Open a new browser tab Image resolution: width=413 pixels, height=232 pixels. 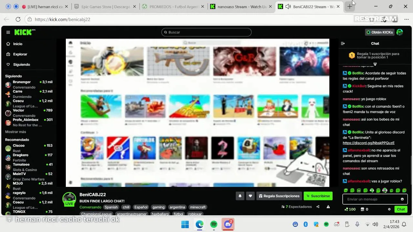coord(350,6)
